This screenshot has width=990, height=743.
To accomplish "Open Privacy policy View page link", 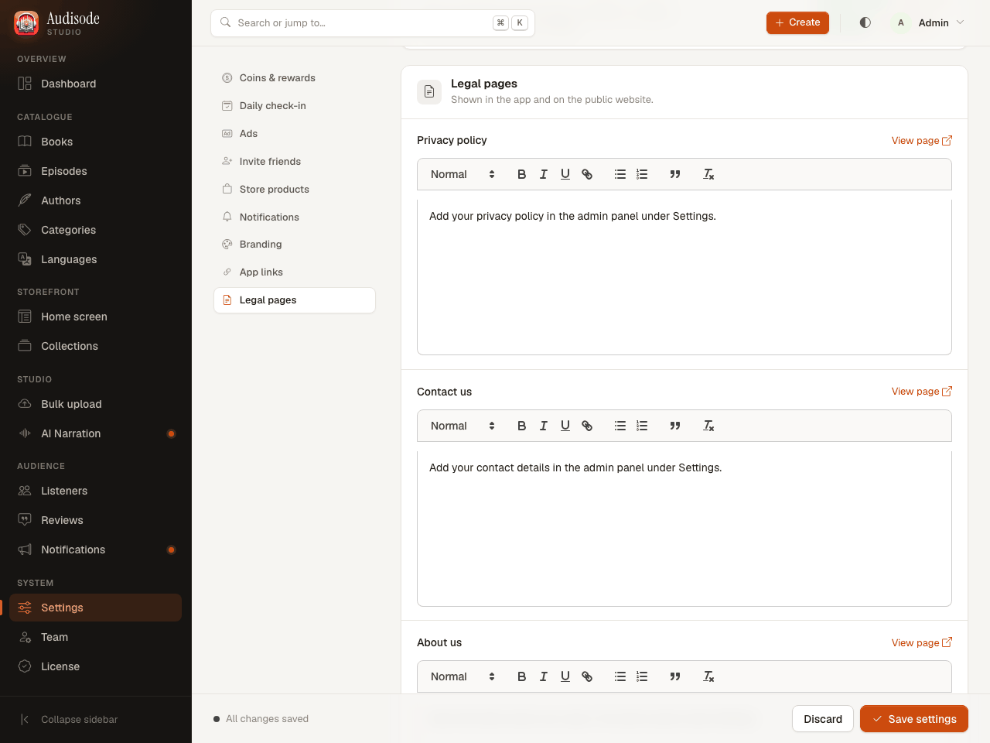I will coord(922,140).
